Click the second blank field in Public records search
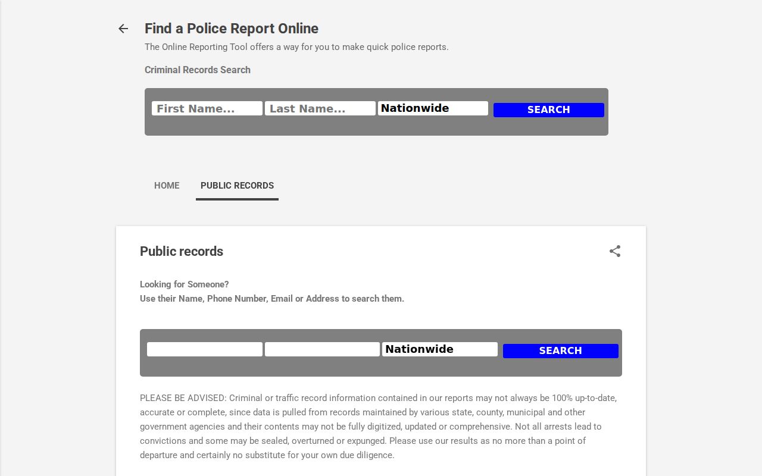 [x=322, y=349]
